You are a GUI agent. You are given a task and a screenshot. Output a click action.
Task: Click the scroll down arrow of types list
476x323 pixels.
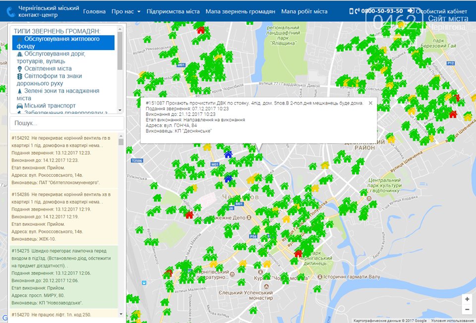pos(120,110)
